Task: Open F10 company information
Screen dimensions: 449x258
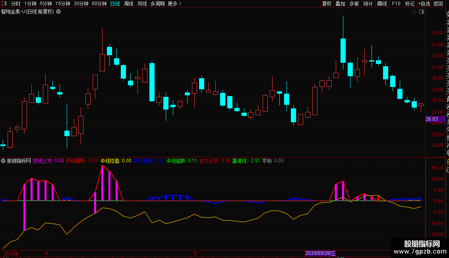Action: click(396, 4)
